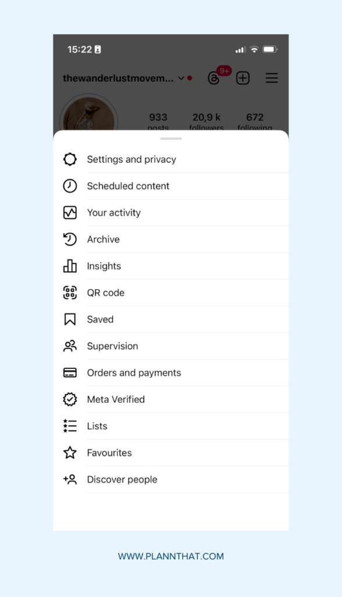This screenshot has height=597, width=342.
Task: Tap the Discover people add-person icon
Action: coord(70,479)
